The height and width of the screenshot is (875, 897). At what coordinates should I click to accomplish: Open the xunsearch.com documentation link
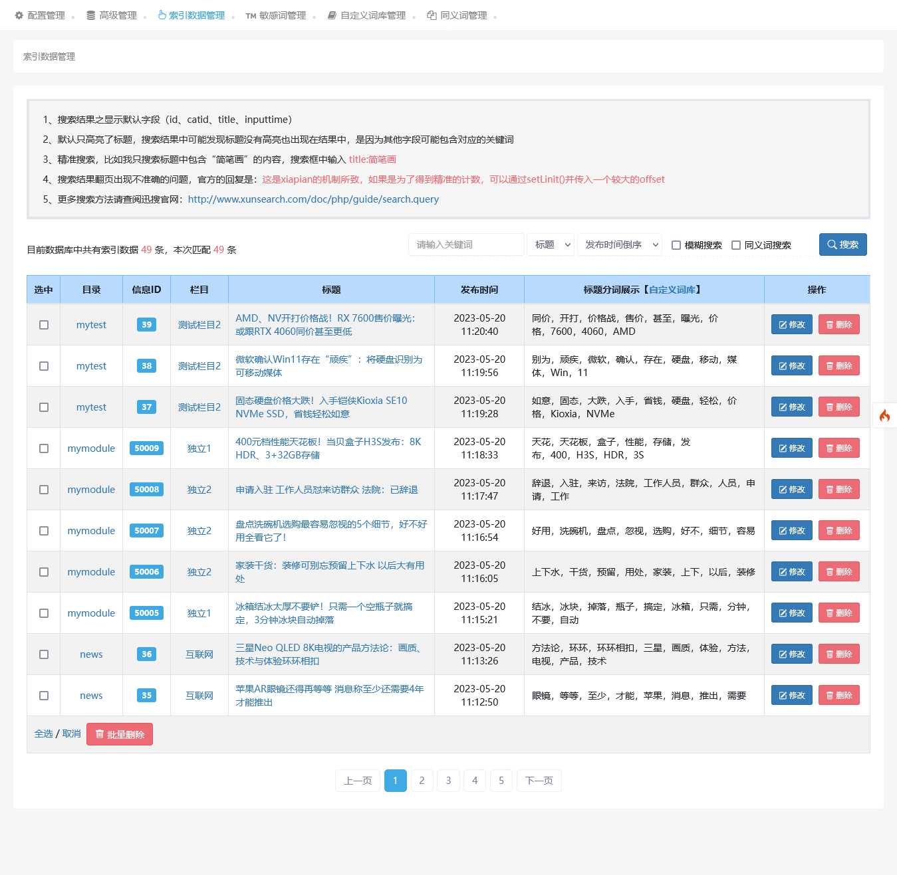(313, 199)
